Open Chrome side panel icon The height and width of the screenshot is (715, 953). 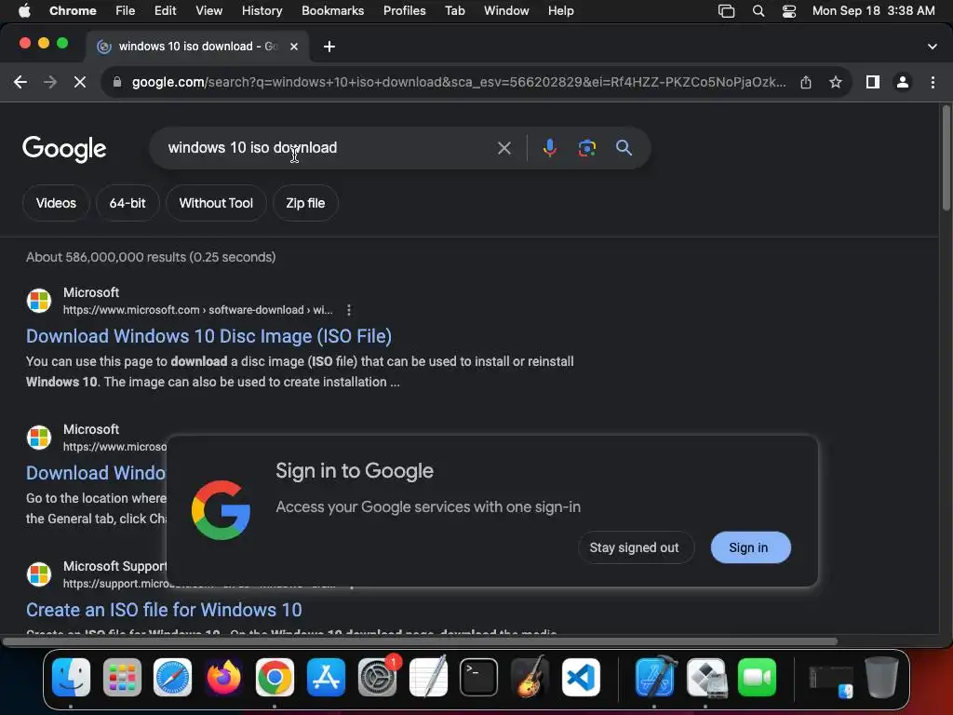click(x=873, y=82)
